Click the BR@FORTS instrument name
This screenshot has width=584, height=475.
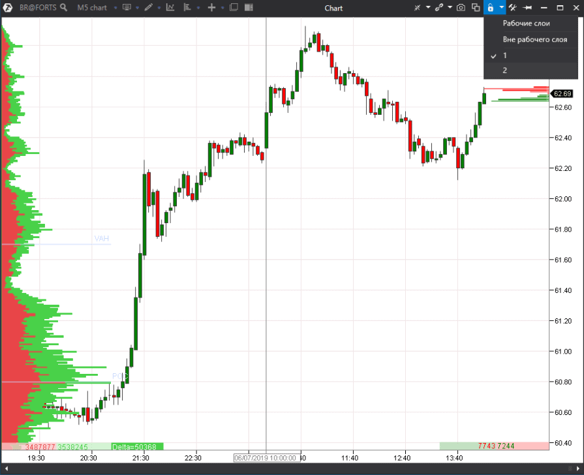point(38,8)
